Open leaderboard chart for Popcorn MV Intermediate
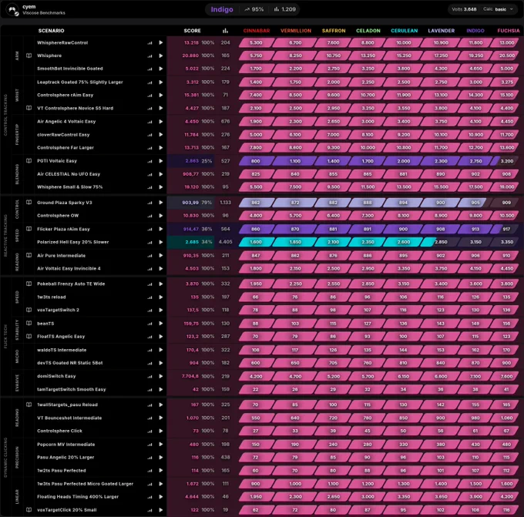Viewport: 524px width, 517px height. point(149,445)
